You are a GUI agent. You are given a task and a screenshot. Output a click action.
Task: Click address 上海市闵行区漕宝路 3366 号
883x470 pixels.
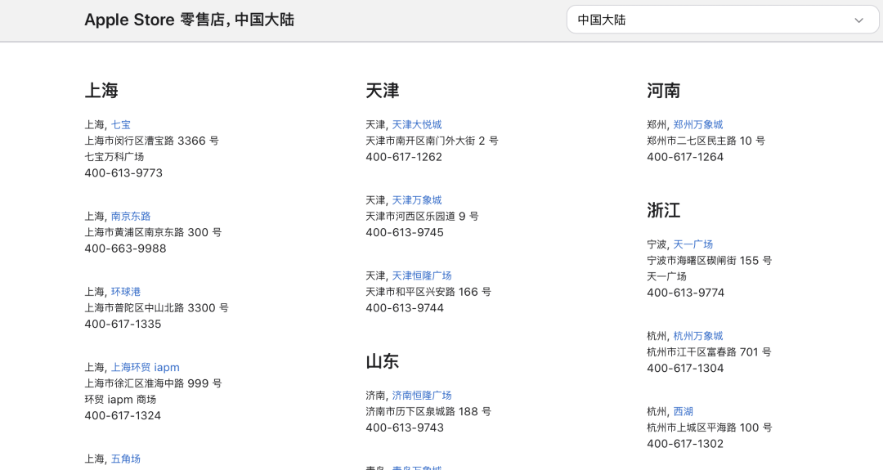151,141
